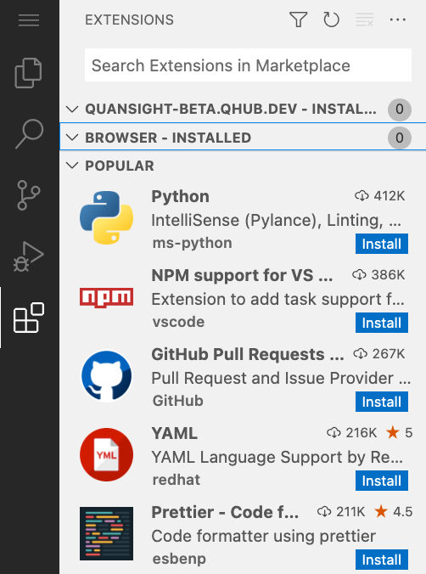Viewport: 426px width, 574px height.
Task: Open the YAML extension title
Action: pos(175,433)
